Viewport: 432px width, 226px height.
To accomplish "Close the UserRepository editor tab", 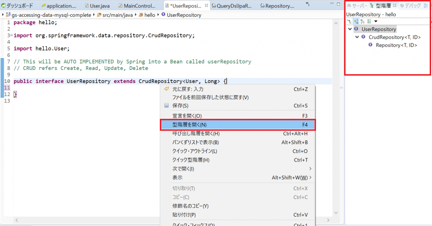I will 206,6.
